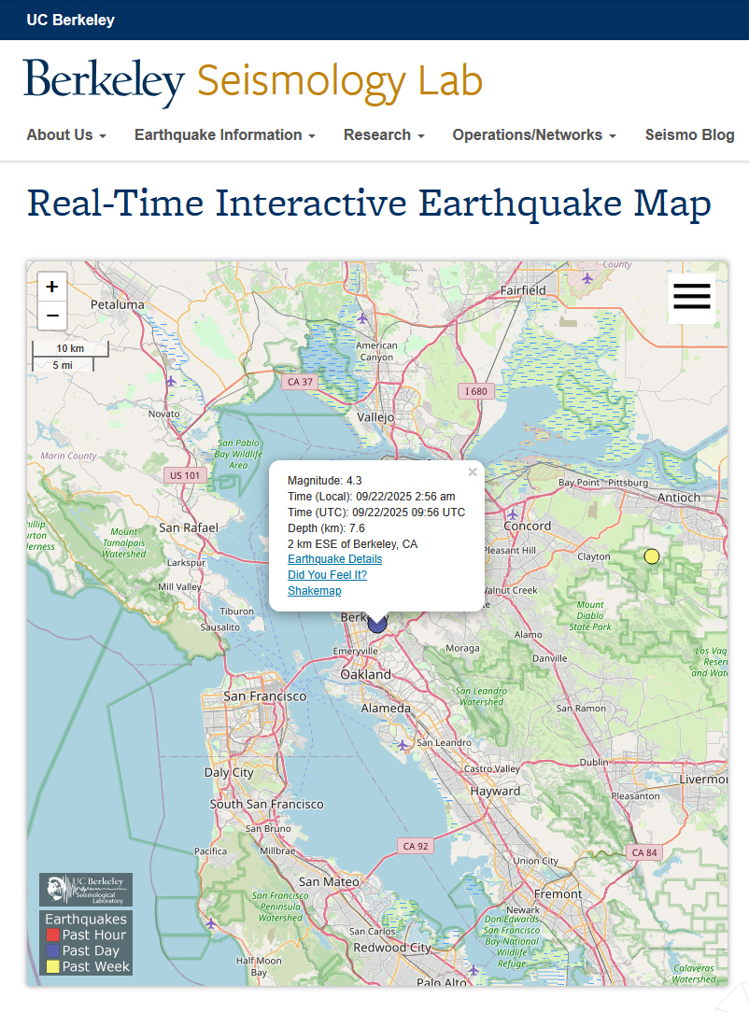Click the Fairfield map label
Screen dimensions: 749x1012
523,290
